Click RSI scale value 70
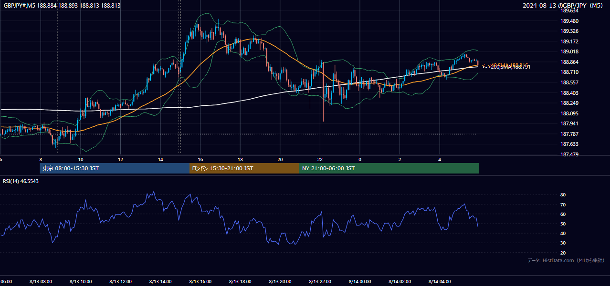Viewport: 610px width, 286px height. (x=563, y=204)
